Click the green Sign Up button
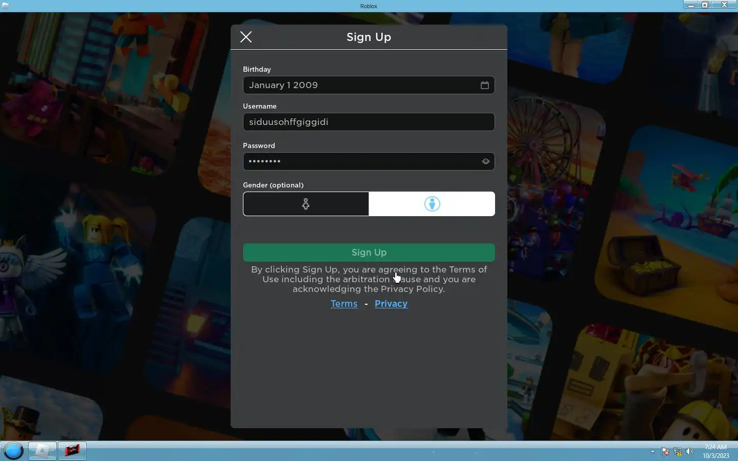 point(369,253)
